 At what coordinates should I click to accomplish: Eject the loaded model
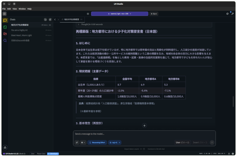(154, 14)
